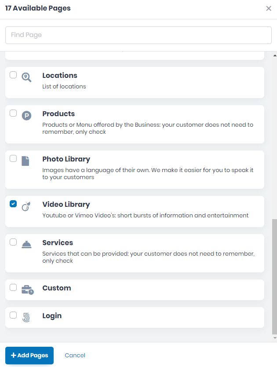Enable the Services checkbox
The width and height of the screenshot is (277, 367).
point(13,242)
